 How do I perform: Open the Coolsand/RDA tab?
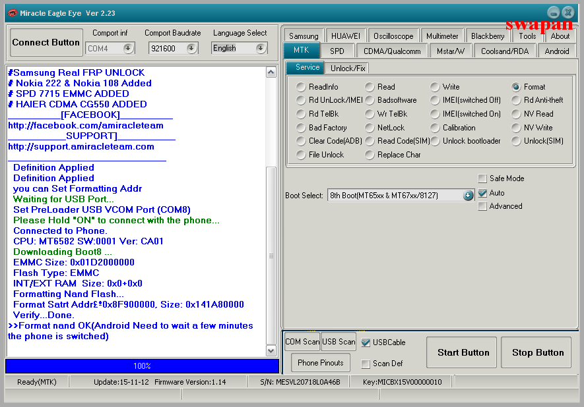click(505, 51)
